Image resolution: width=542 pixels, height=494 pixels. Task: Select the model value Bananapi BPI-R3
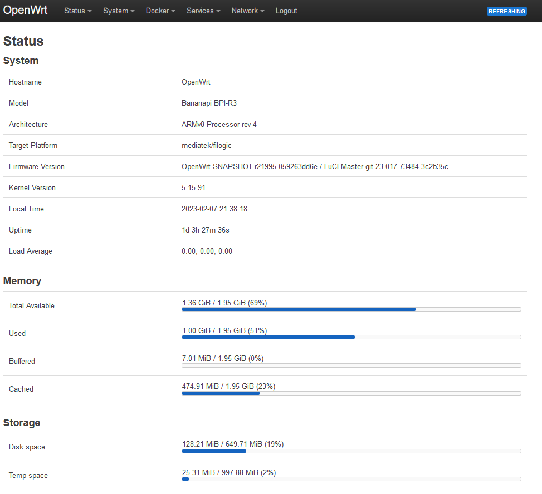pyautogui.click(x=209, y=103)
